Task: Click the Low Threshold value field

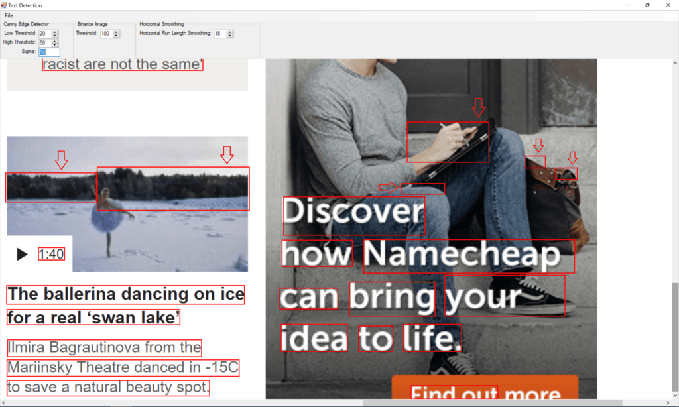Action: click(44, 33)
